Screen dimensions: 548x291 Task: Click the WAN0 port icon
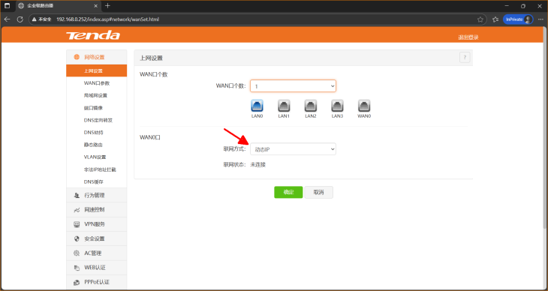364,106
